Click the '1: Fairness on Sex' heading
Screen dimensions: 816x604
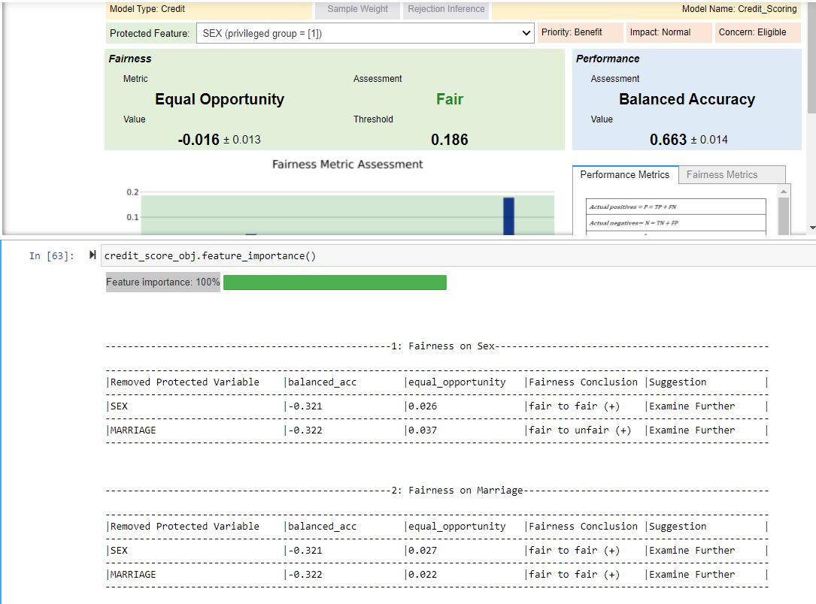443,346
